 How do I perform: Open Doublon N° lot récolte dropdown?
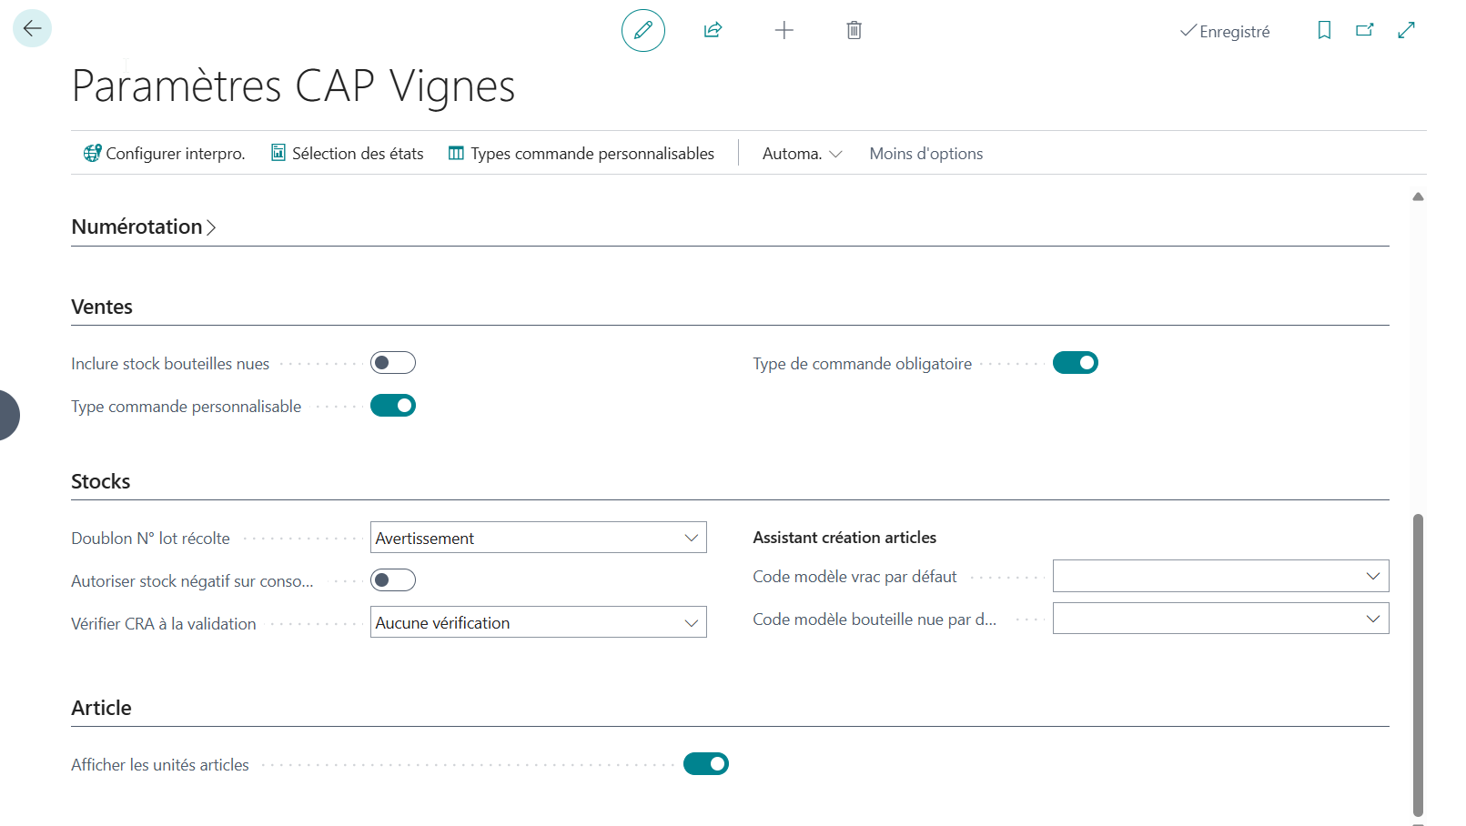point(539,538)
